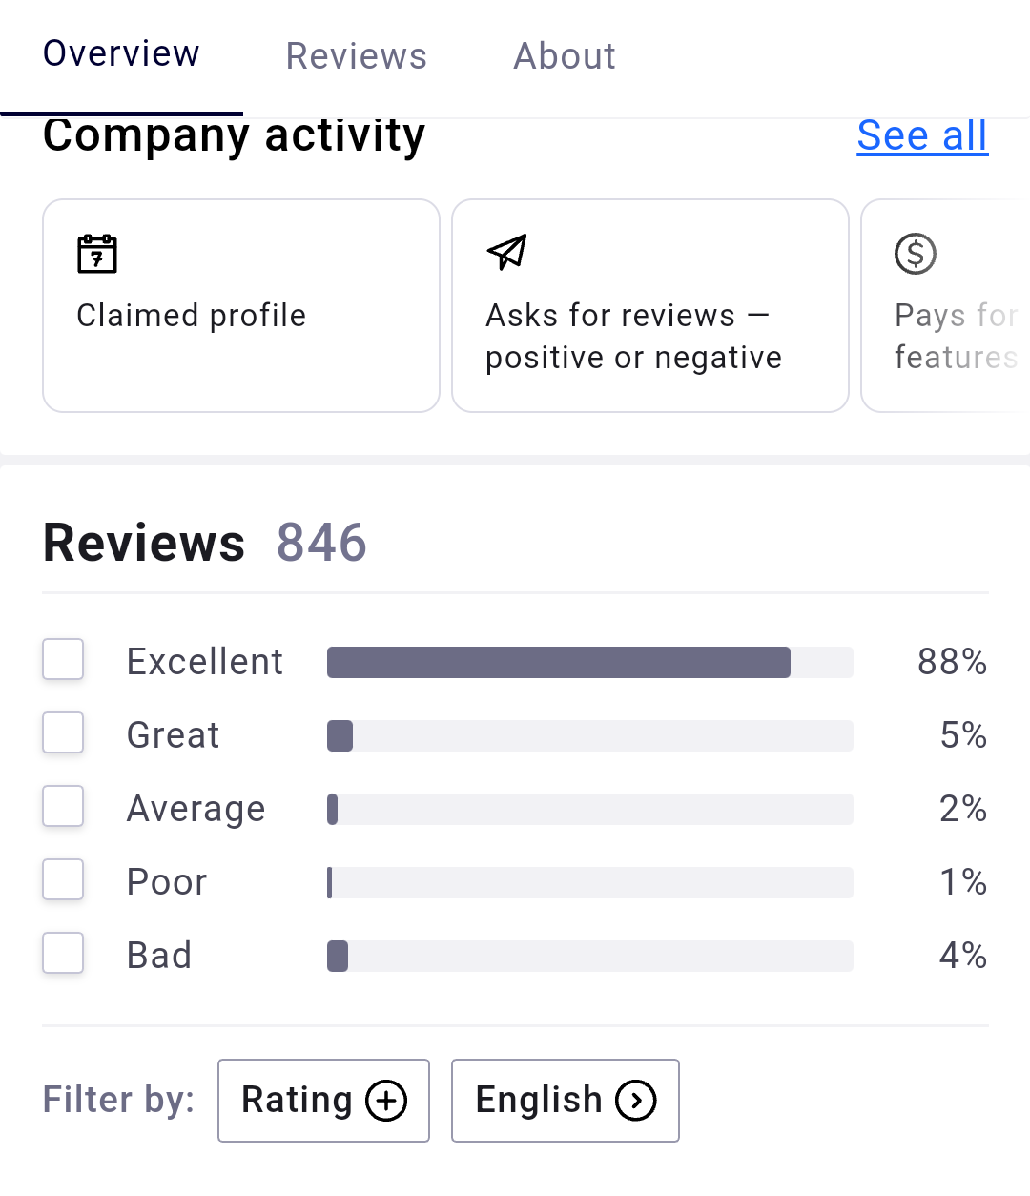Select the Asks for reviews activity card

point(649,306)
